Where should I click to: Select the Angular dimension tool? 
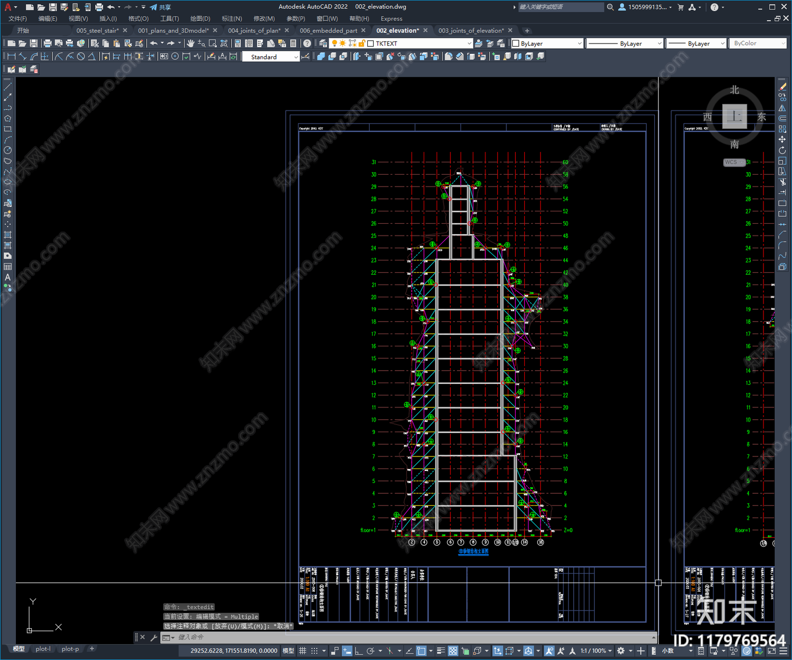pyautogui.click(x=92, y=56)
